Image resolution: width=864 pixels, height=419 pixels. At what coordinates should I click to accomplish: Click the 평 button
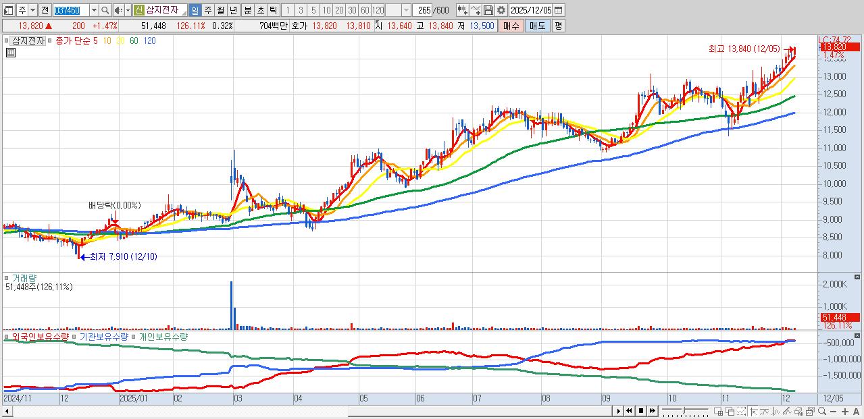(558, 26)
